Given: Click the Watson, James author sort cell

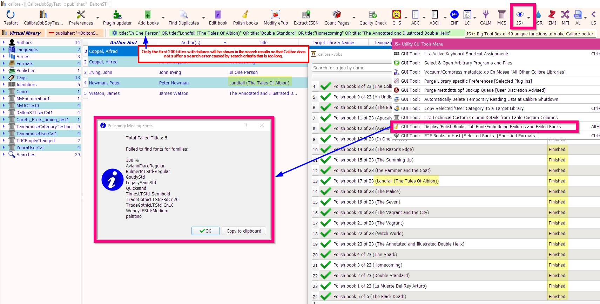Looking at the screenshot, I should pyautogui.click(x=105, y=93).
